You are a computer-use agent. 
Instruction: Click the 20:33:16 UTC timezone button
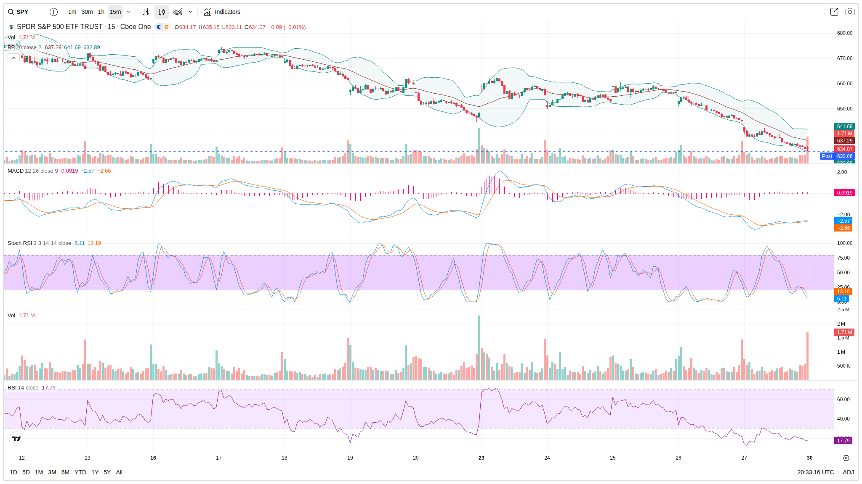click(x=815, y=472)
